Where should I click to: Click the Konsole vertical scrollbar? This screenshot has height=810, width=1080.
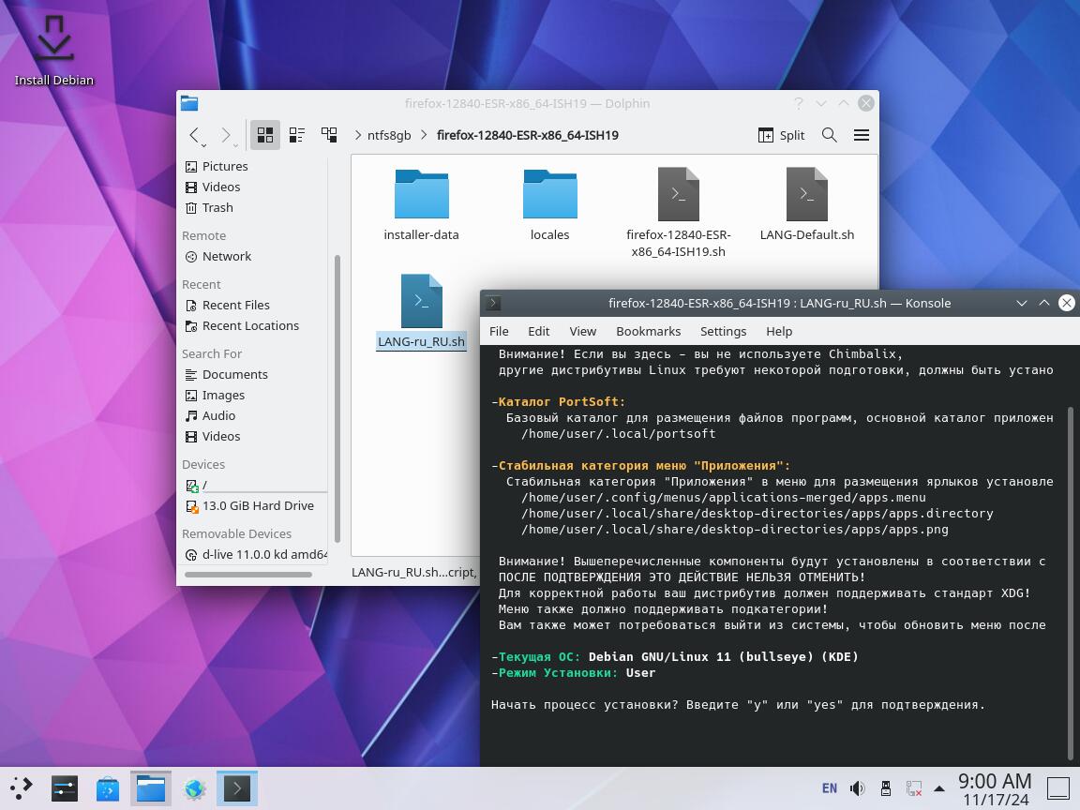click(1071, 581)
